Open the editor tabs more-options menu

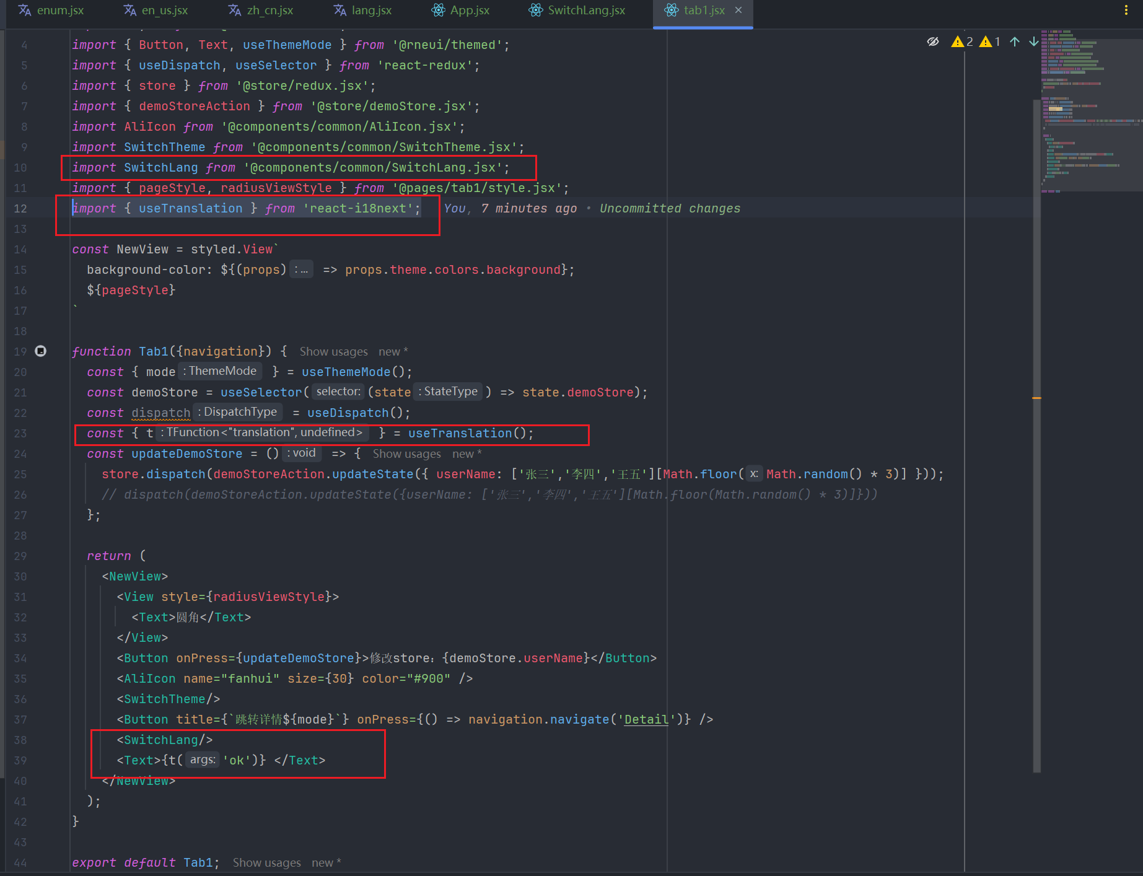tap(1126, 10)
